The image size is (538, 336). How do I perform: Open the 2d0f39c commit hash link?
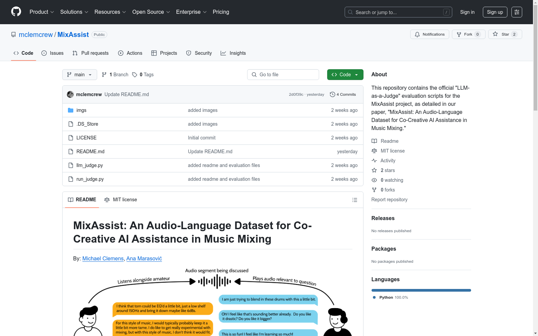[x=296, y=94]
